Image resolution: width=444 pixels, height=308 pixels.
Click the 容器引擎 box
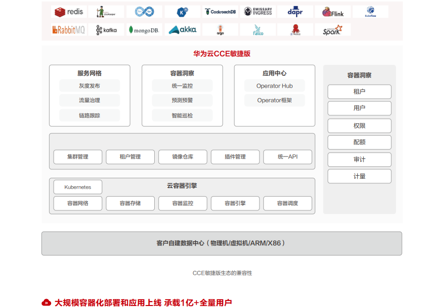tap(235, 203)
